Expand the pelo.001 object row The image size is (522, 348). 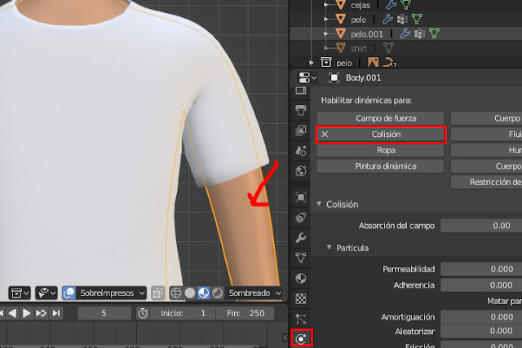[x=326, y=33]
